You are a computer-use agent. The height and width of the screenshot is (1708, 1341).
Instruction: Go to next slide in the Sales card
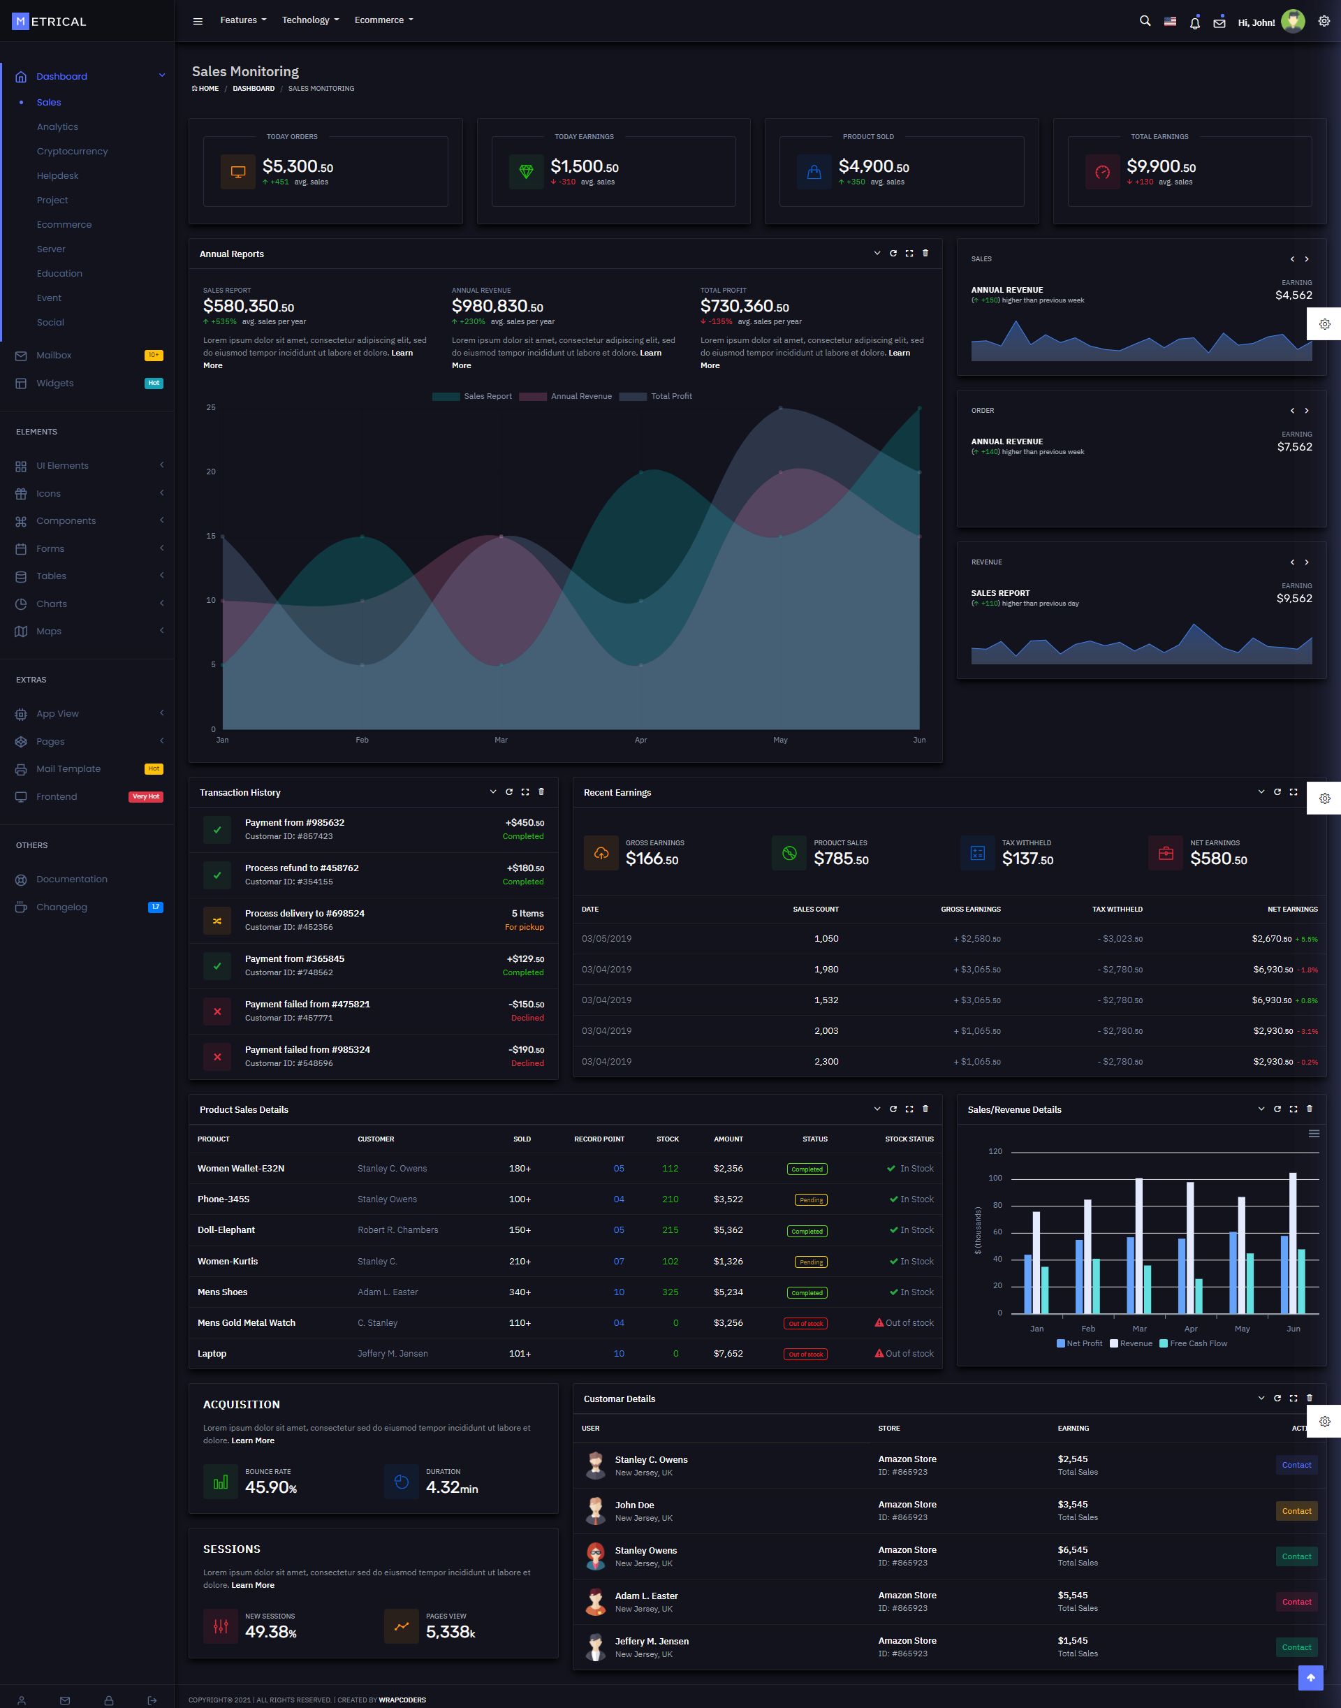1307,259
